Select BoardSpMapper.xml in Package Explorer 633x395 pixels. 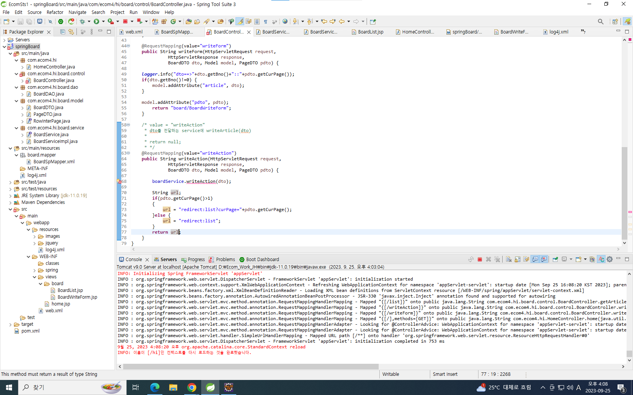(x=54, y=162)
